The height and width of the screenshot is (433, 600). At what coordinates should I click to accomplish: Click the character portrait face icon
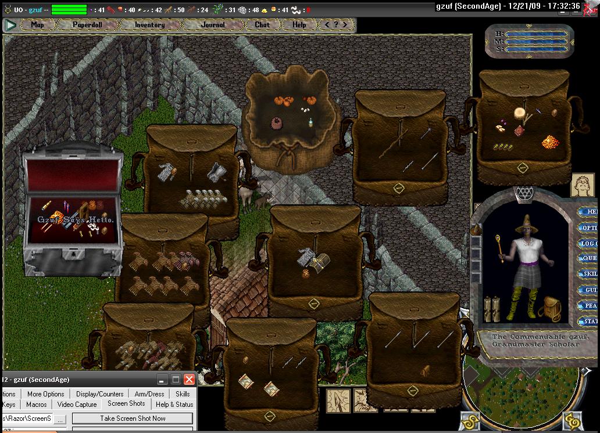[583, 186]
